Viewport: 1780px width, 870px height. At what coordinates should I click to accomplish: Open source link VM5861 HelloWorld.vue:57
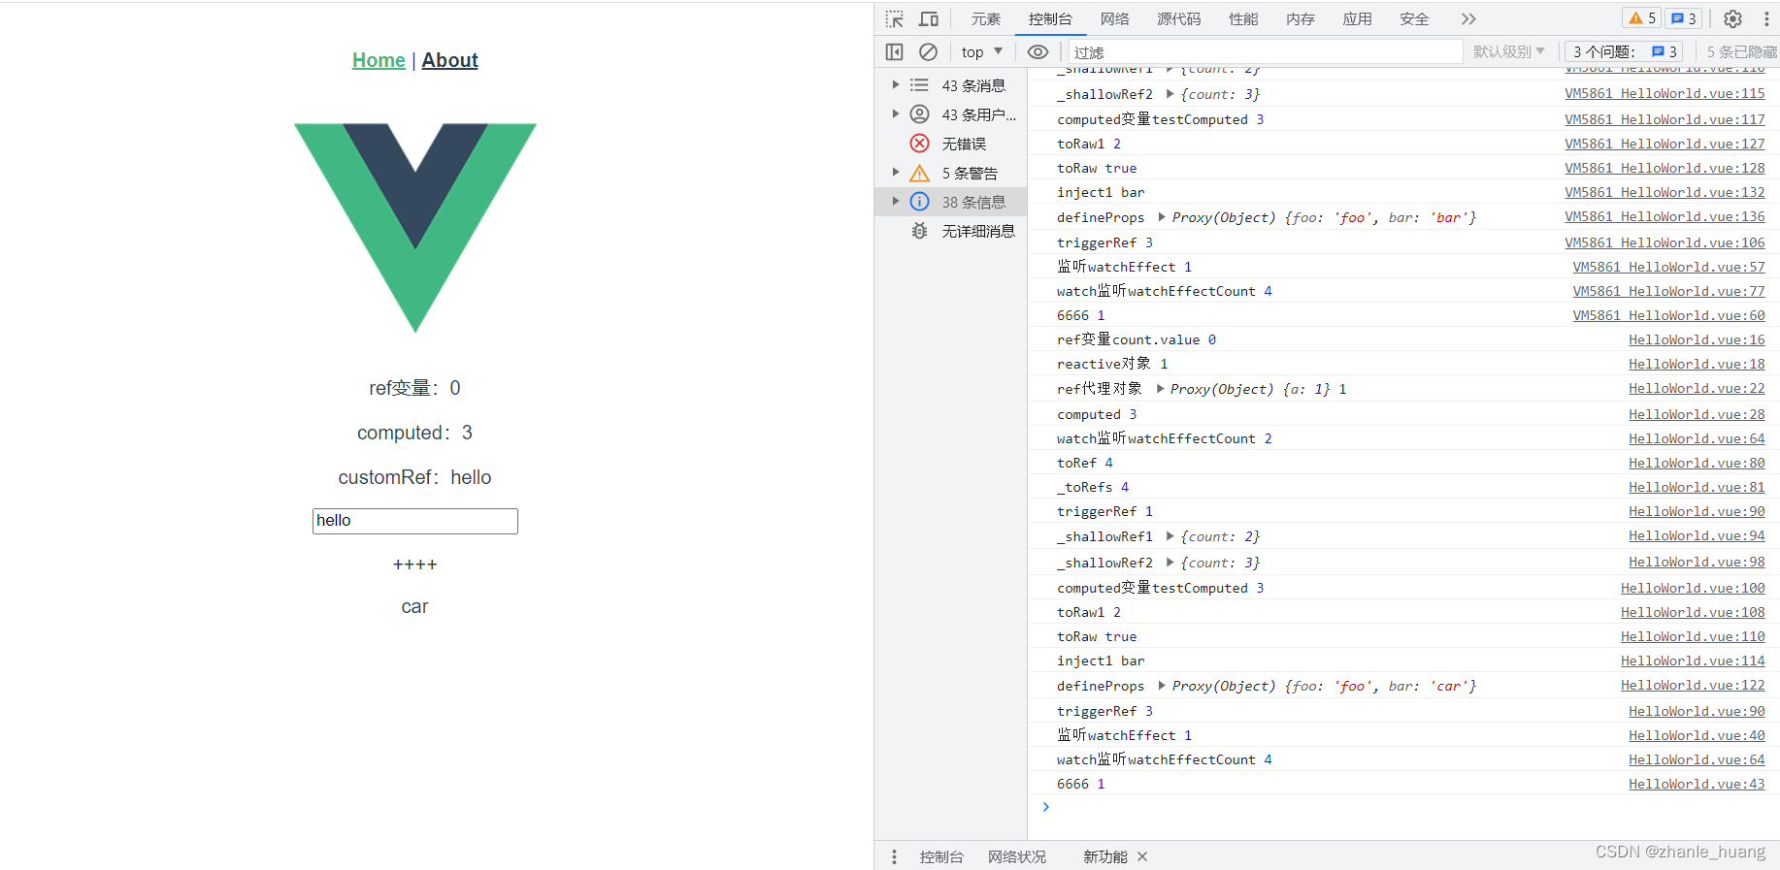tap(1668, 267)
